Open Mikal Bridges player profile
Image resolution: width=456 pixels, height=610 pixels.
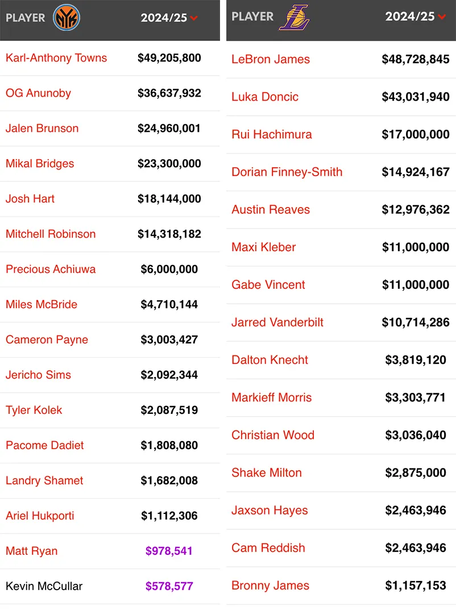click(40, 164)
